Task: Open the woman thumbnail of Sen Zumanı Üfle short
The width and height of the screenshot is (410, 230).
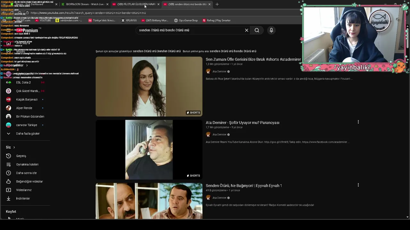Action: pos(149,87)
